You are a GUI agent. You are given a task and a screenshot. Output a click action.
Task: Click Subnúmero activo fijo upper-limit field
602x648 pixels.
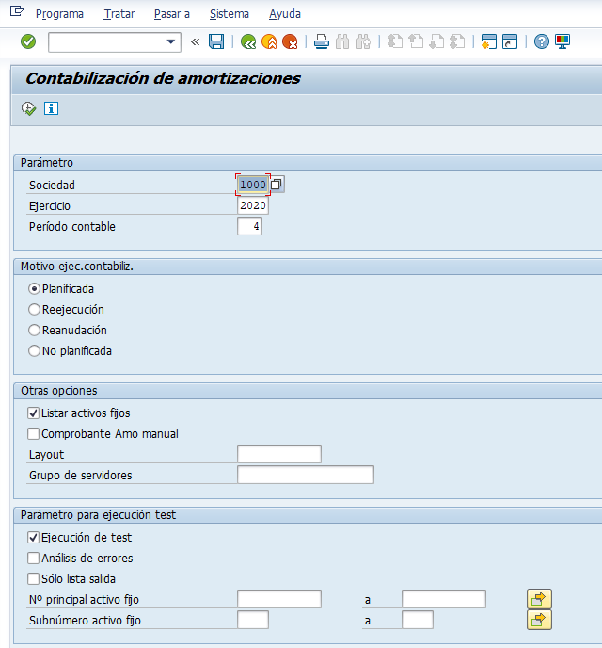[x=418, y=620]
